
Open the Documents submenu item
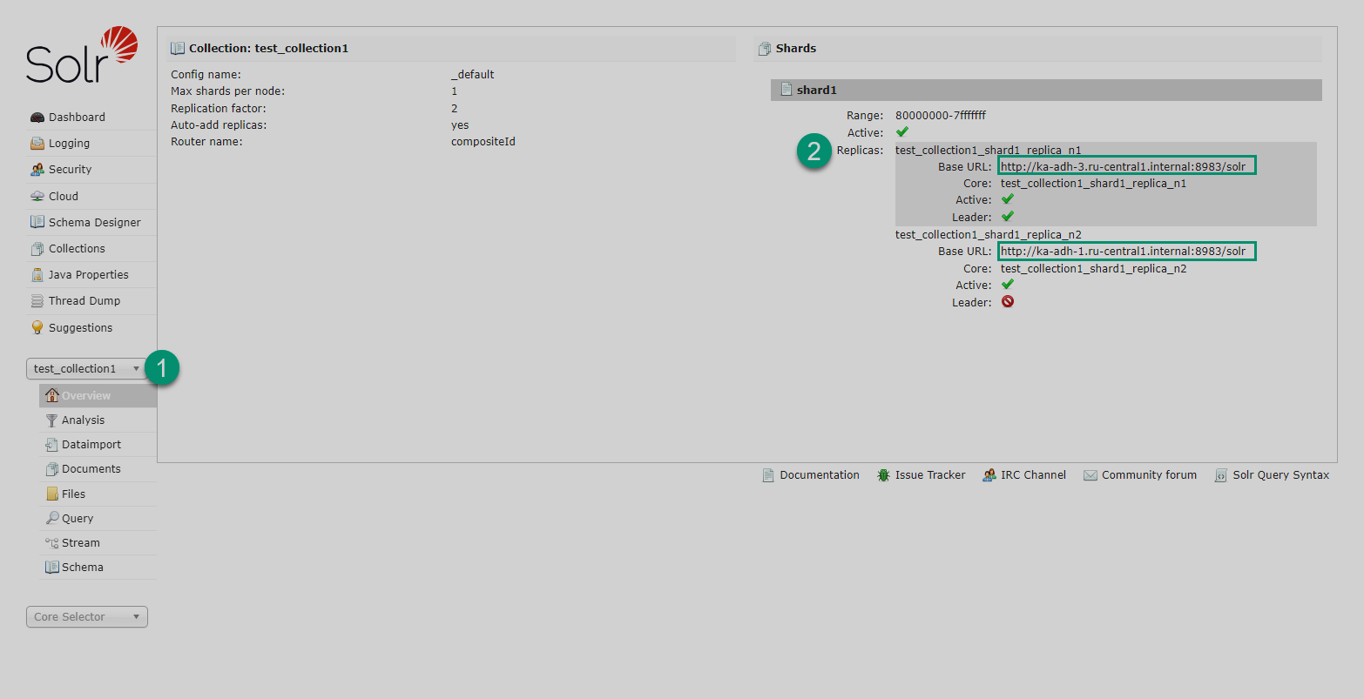pos(98,469)
